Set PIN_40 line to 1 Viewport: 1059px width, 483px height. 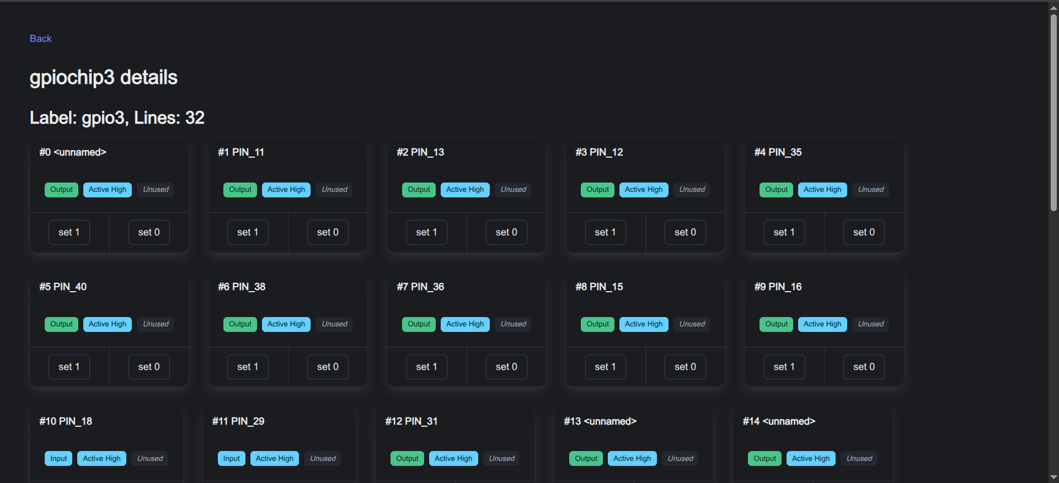(x=69, y=367)
